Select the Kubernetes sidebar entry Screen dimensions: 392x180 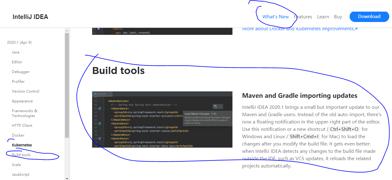(22, 145)
